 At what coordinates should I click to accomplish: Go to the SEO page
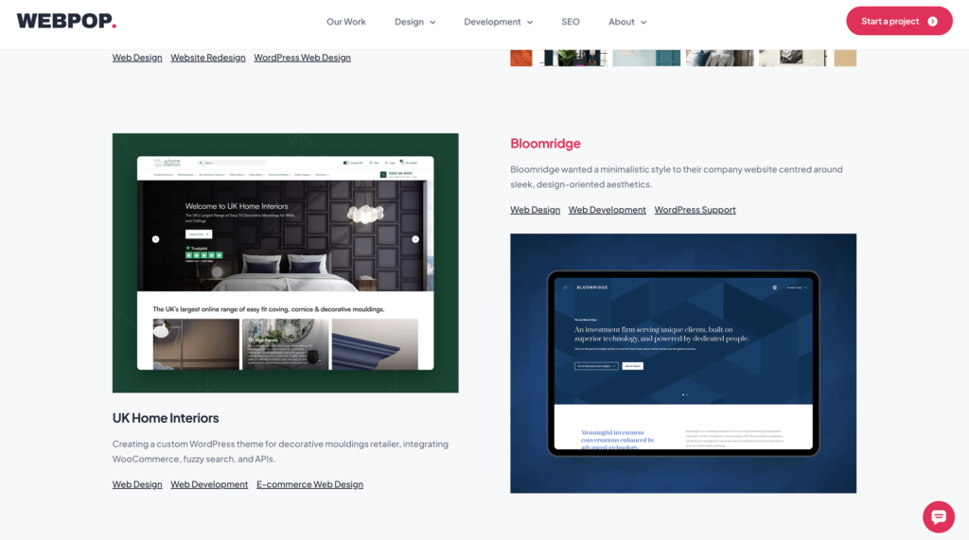[x=571, y=22]
